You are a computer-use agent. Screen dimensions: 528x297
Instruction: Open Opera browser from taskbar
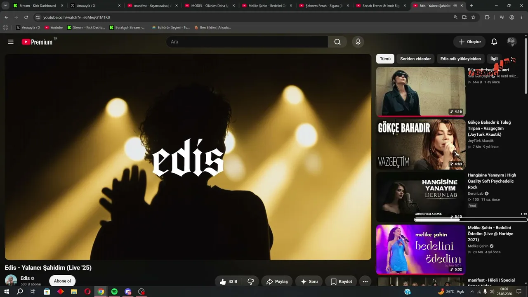pos(87,292)
